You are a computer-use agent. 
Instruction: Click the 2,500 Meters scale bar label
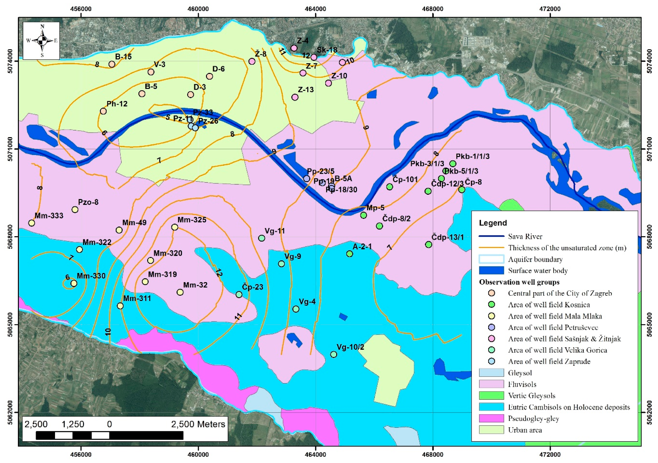pyautogui.click(x=198, y=424)
